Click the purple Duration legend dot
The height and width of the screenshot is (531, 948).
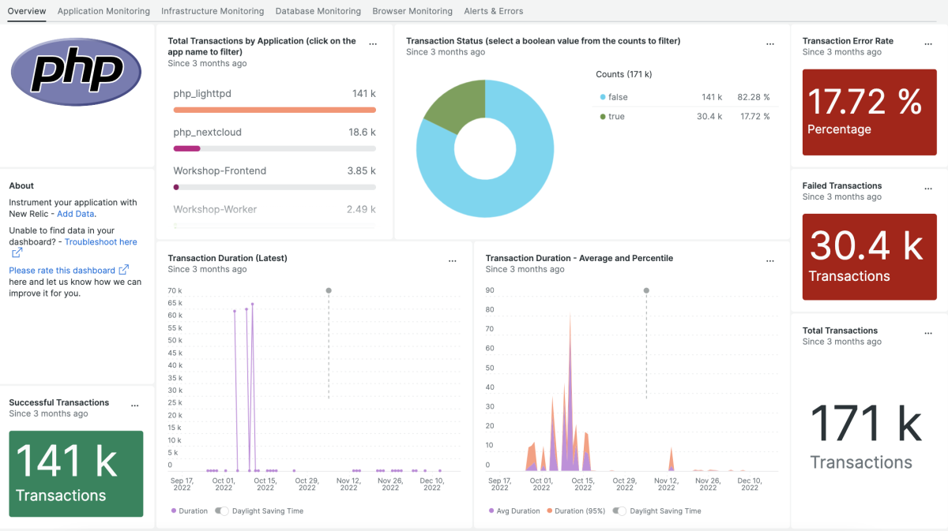click(x=174, y=511)
